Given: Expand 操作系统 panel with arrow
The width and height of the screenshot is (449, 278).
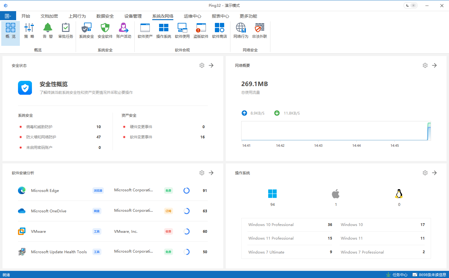Looking at the screenshot, I should [x=434, y=173].
